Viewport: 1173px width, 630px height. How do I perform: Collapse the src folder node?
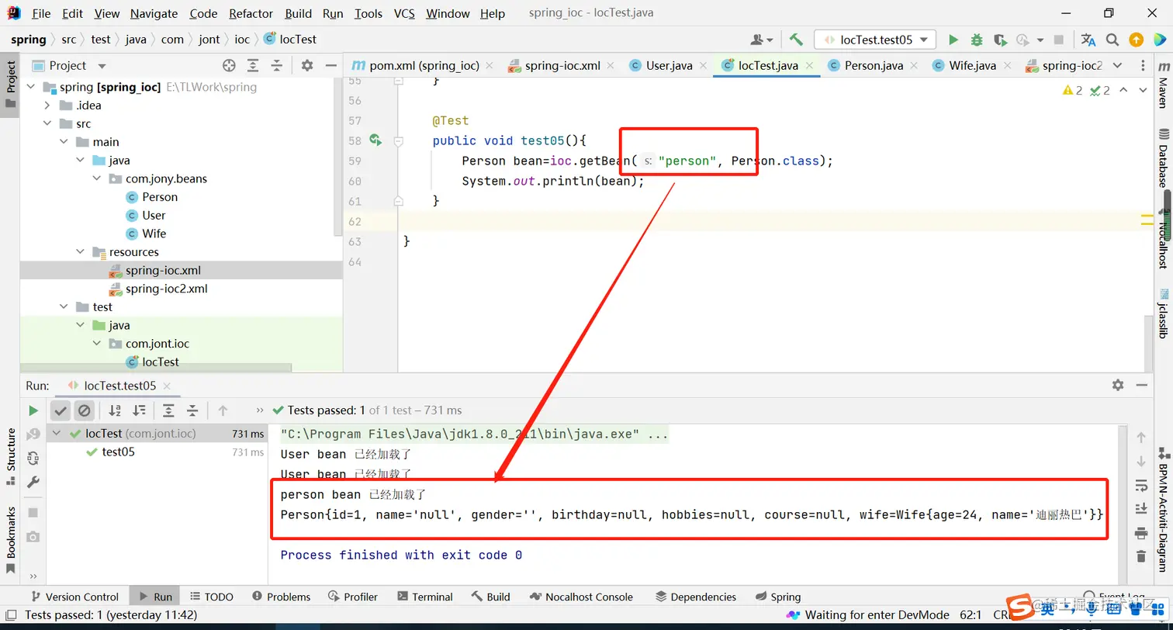[x=47, y=124]
